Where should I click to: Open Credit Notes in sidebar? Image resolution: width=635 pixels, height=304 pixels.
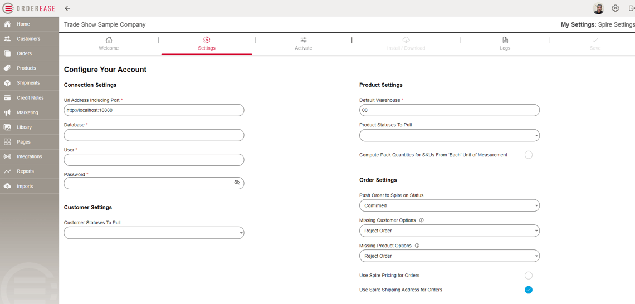(29, 98)
